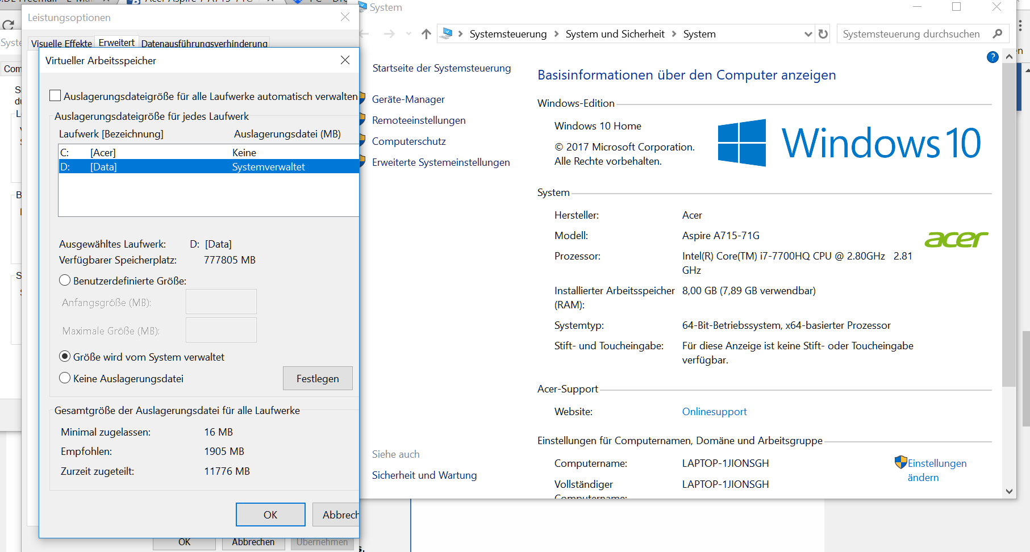Viewport: 1030px width, 552px height.
Task: Click System und Sicherheit breadcrumb
Action: 615,34
